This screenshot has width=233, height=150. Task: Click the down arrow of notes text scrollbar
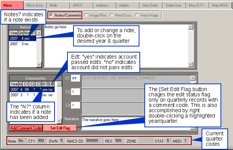191,64
